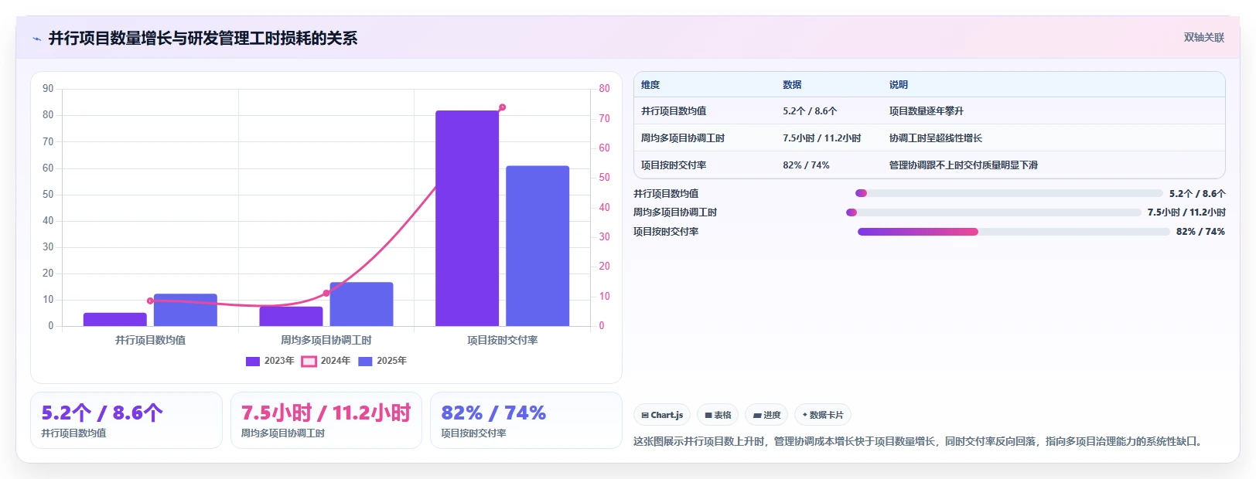Viewport: 1256px width, 479px height.
Task: Click the 2023年 bar for 项目按时交付率
Action: [467, 218]
